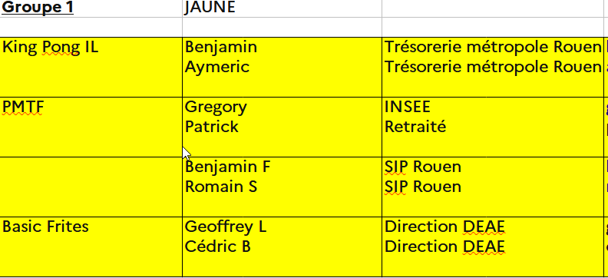Select the Geoffrey L and Cédric B cell
This screenshot has width=608, height=278.
tap(282, 247)
